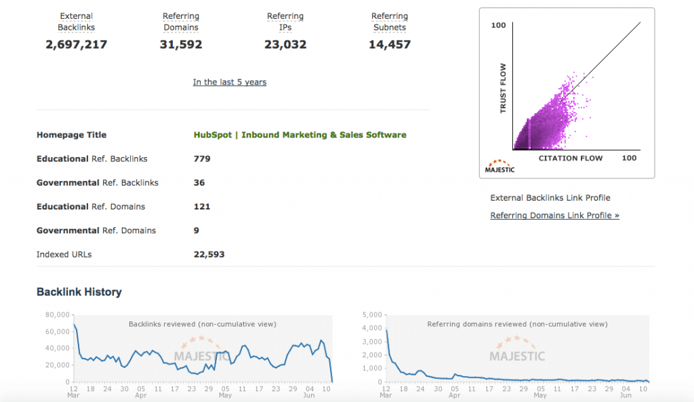Click the External Backlinks Link Profile text
The image size is (694, 402).
pyautogui.click(x=550, y=198)
